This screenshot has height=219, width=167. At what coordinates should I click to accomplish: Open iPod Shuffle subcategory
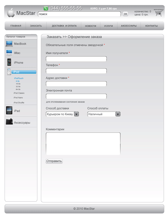(x=19, y=103)
